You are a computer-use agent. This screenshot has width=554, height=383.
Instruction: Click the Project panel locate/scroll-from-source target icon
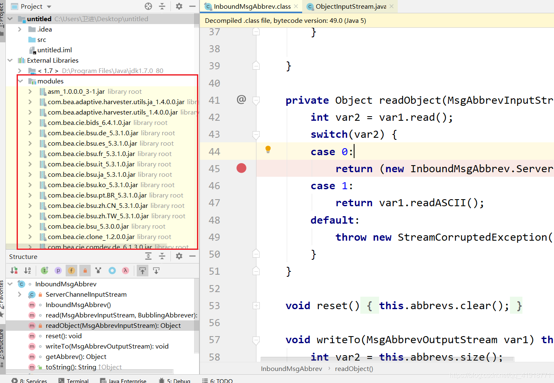point(148,6)
